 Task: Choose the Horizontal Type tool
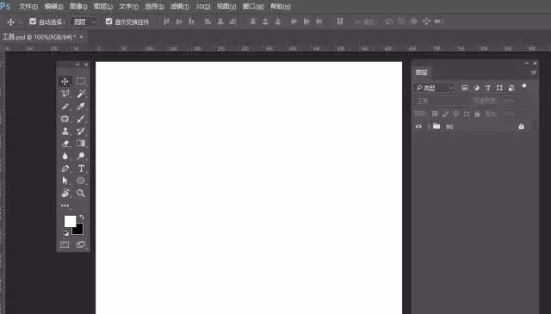coord(81,169)
